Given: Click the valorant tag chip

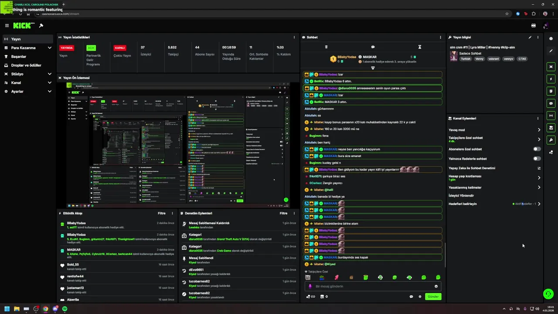Looking at the screenshot, I should click(x=493, y=59).
